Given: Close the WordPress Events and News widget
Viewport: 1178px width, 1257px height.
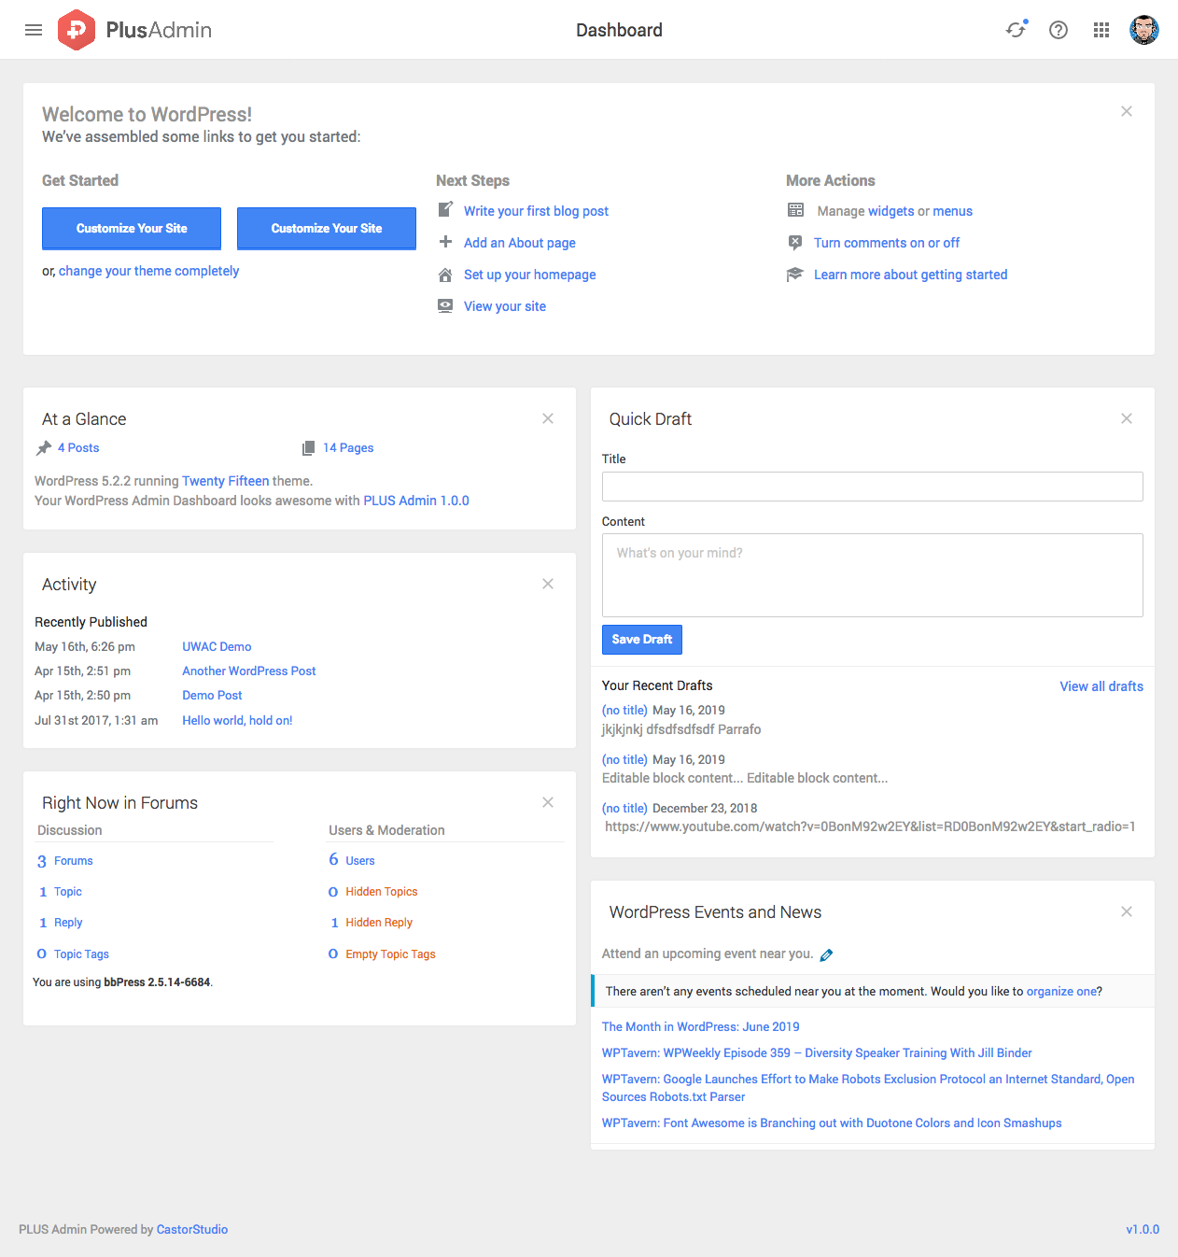Looking at the screenshot, I should coord(1127,911).
